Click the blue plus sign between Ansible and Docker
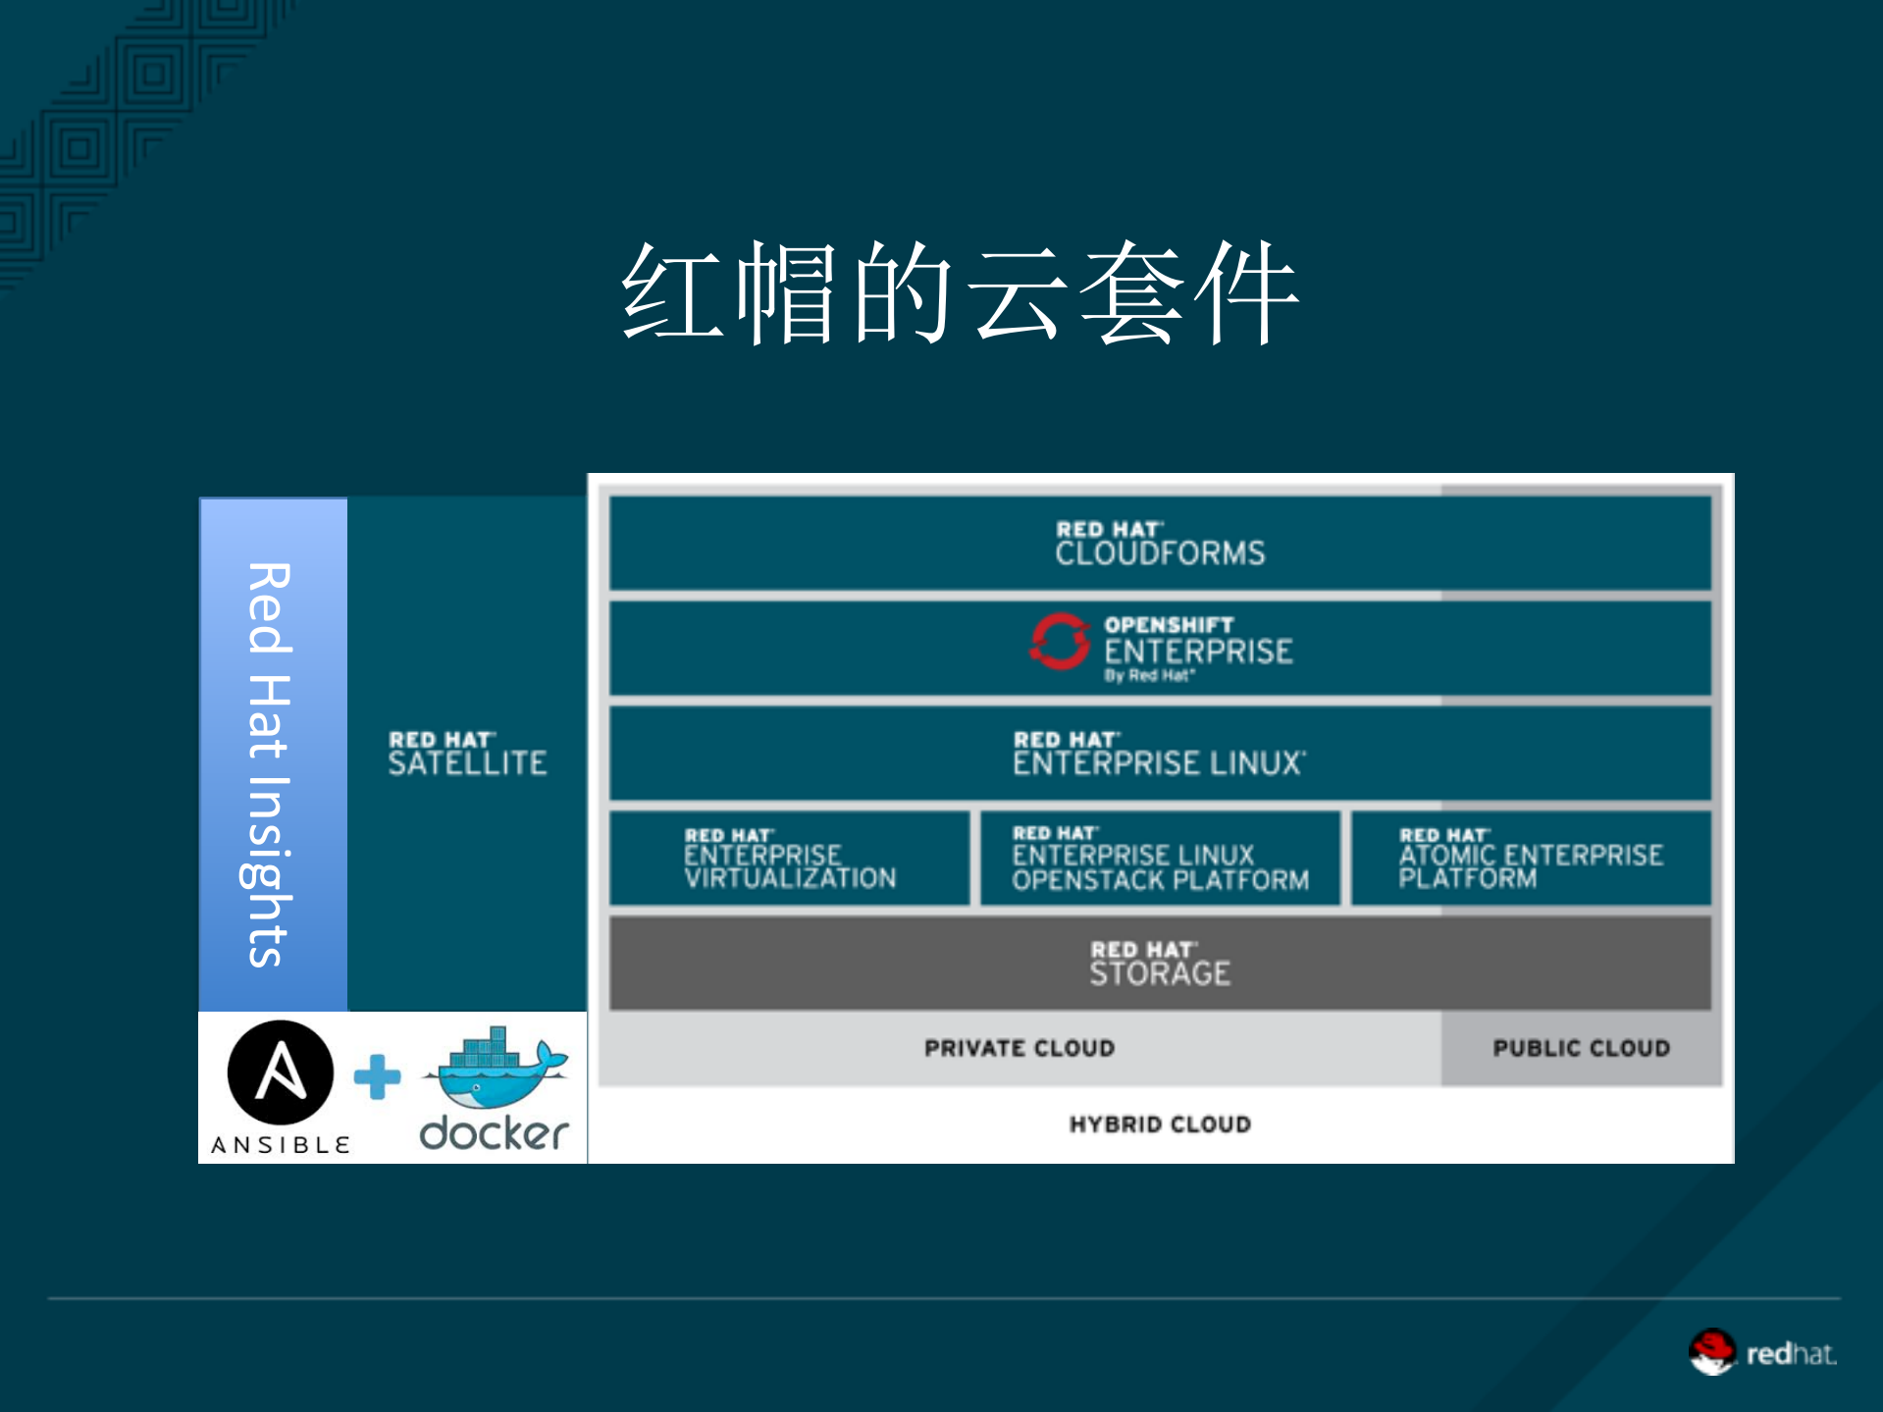1883x1412 pixels. click(376, 1076)
